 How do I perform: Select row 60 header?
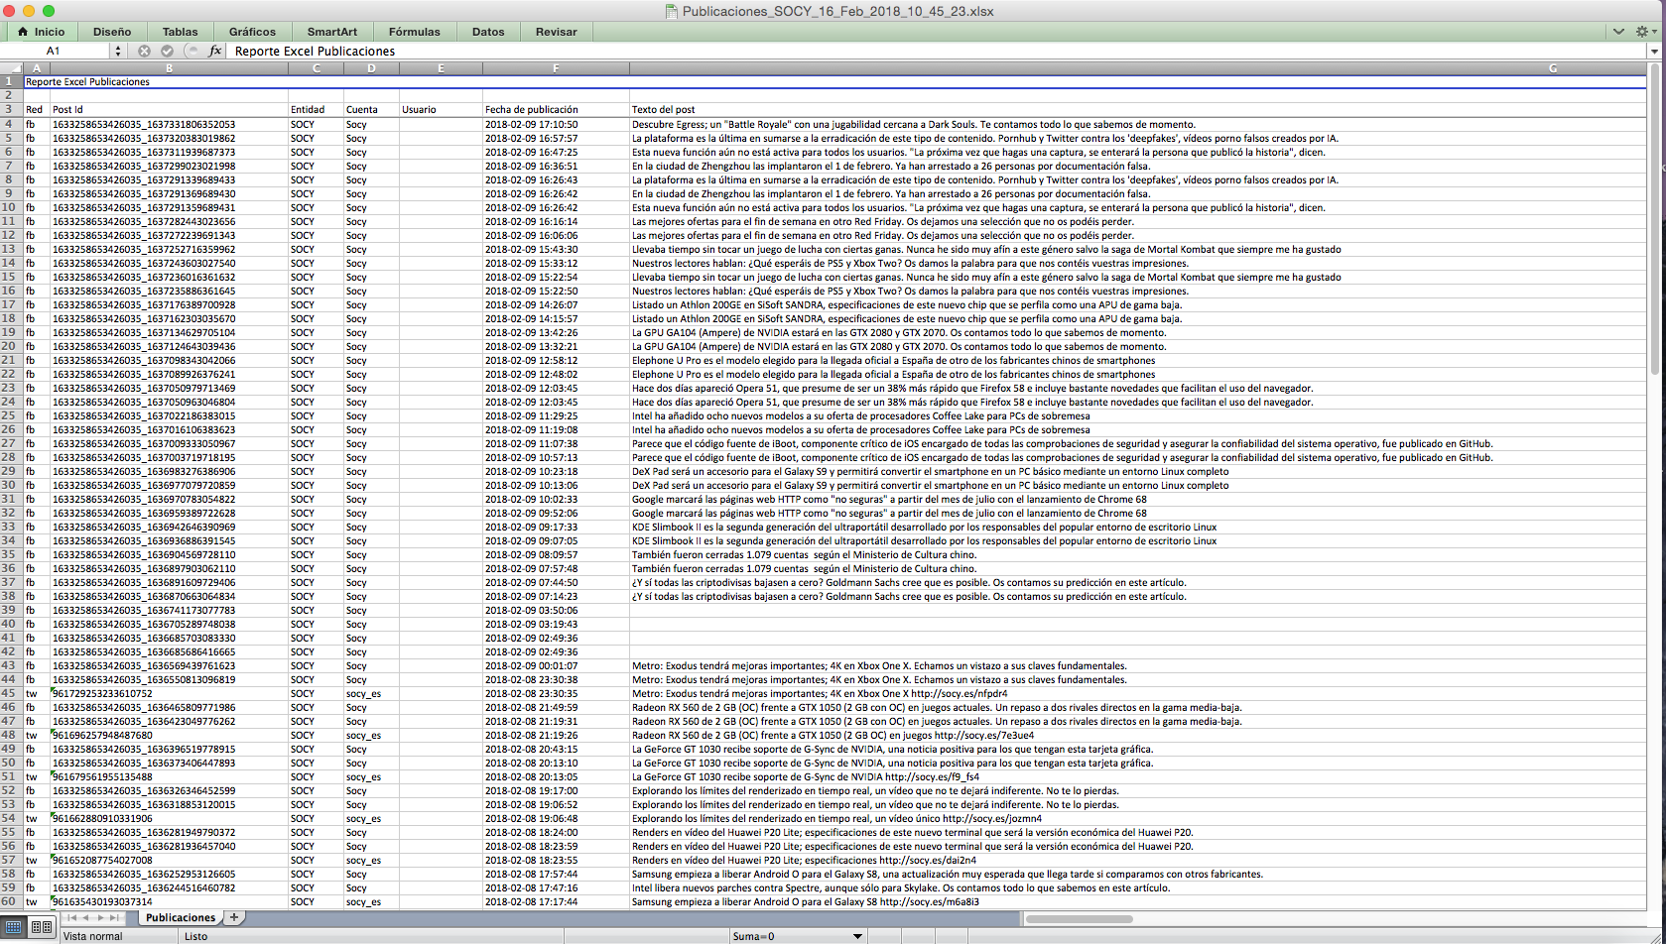coord(11,901)
